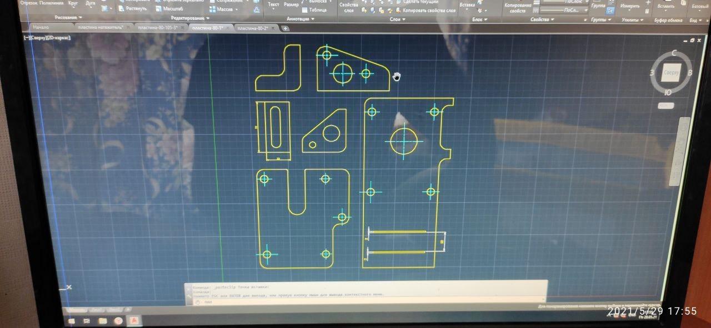Screen dimensions: 711x328
Task: Expand the Редактирование panel
Action: (190, 18)
